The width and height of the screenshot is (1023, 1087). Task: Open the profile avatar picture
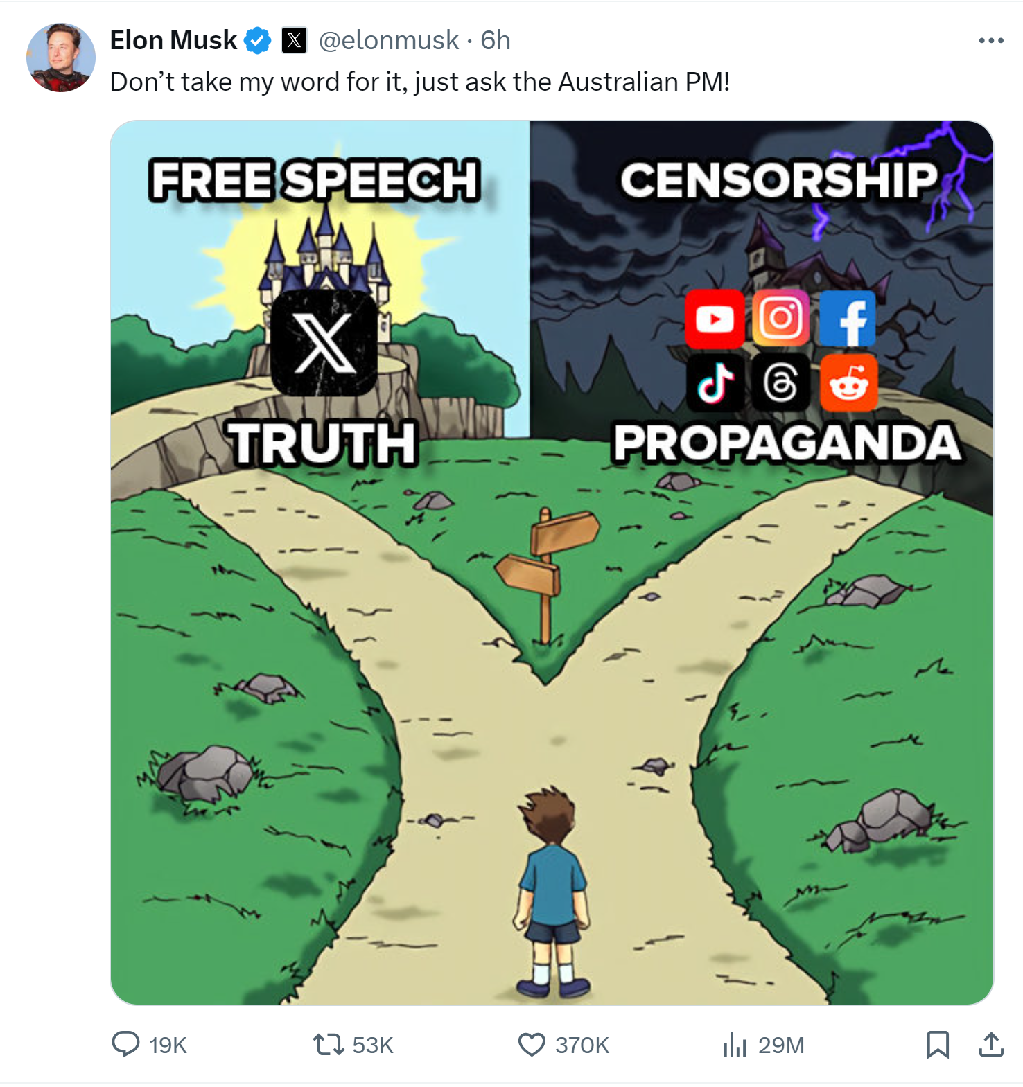[x=61, y=58]
